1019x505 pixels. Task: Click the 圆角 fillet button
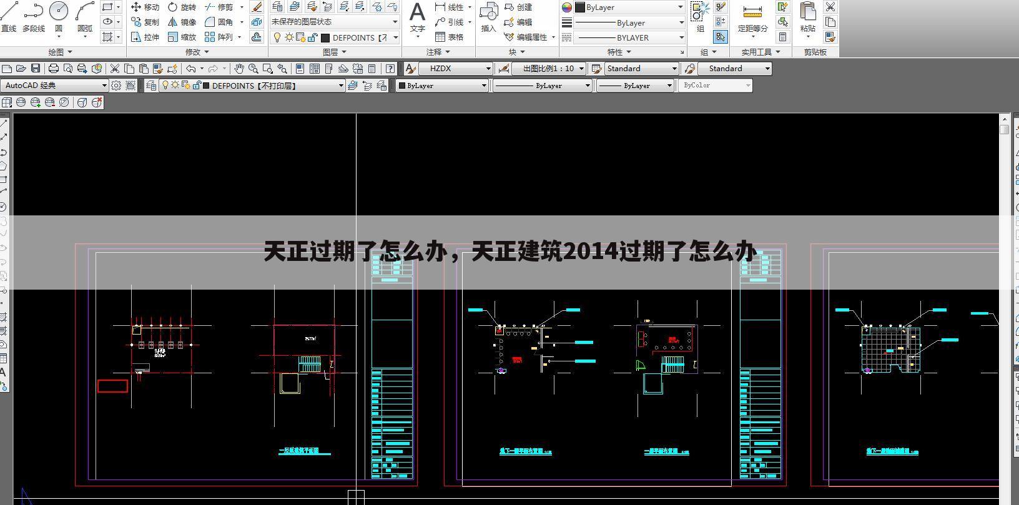(x=219, y=22)
